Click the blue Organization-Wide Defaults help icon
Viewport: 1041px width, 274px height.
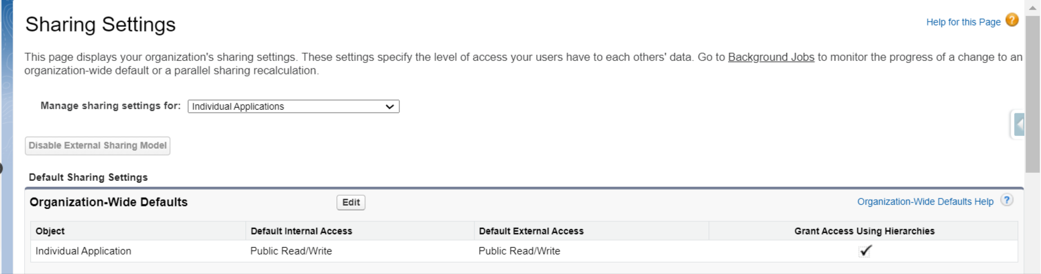point(1006,201)
